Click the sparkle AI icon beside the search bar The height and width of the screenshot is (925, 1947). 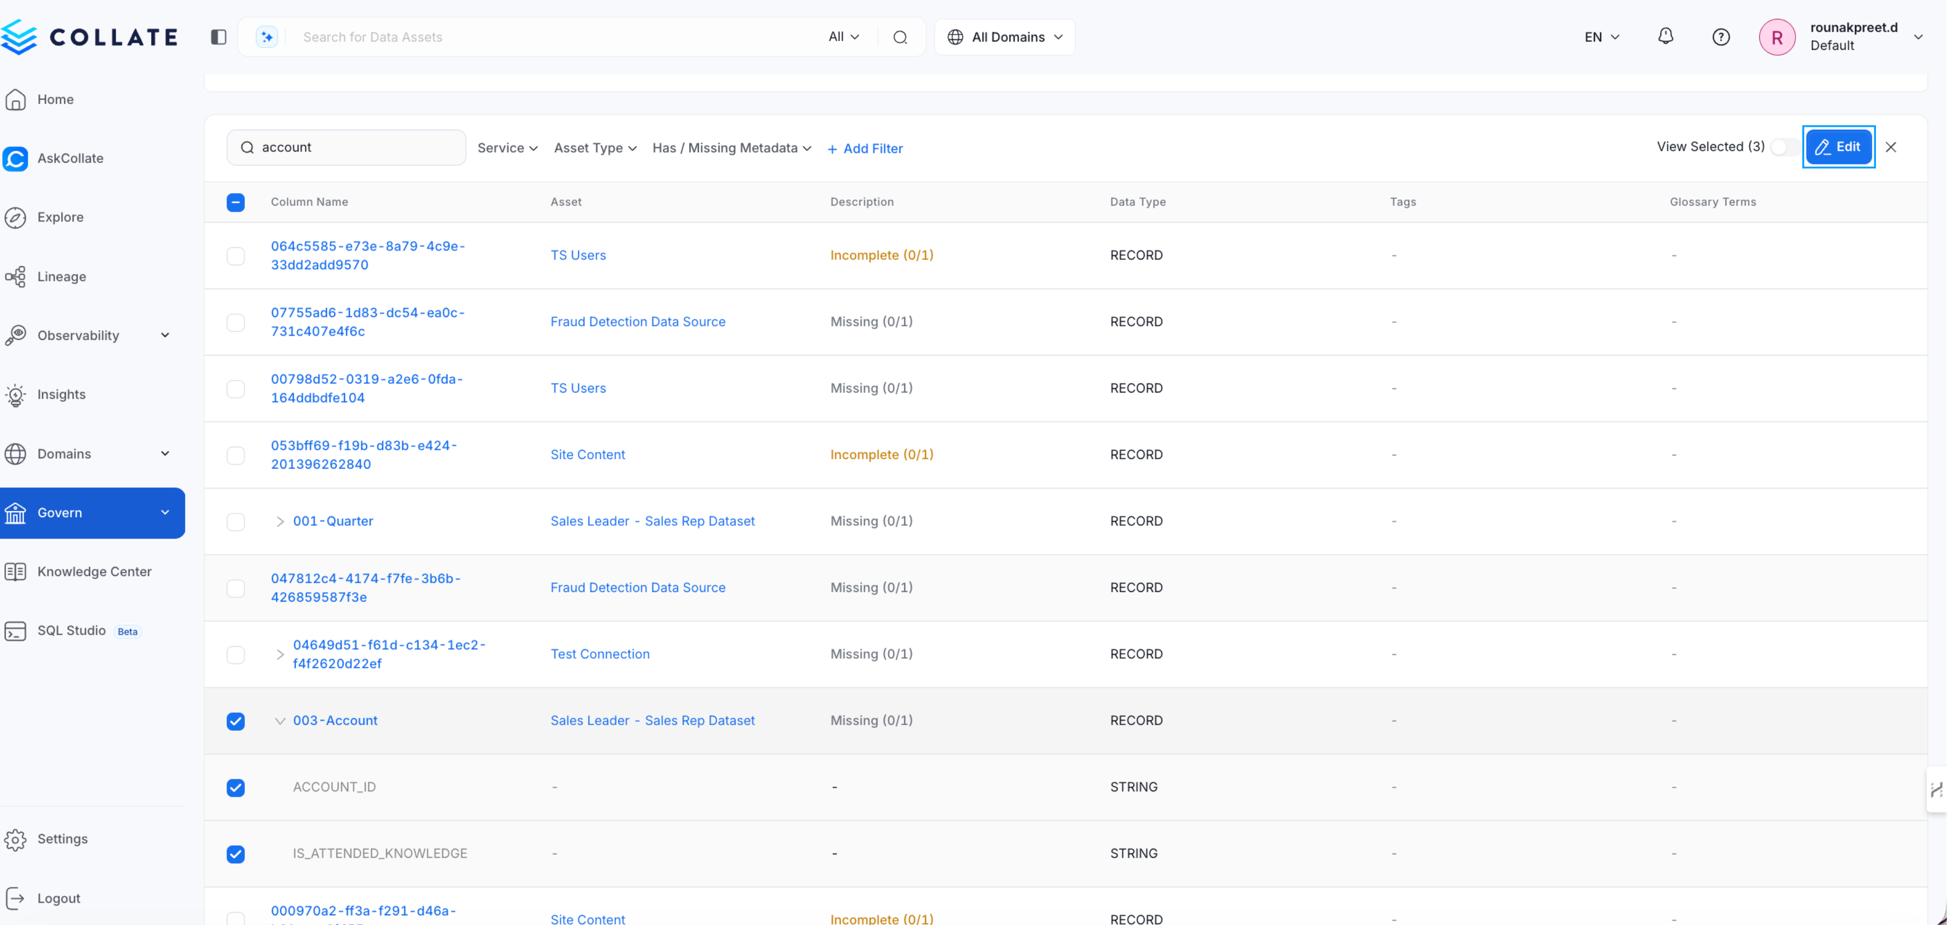[x=266, y=36]
